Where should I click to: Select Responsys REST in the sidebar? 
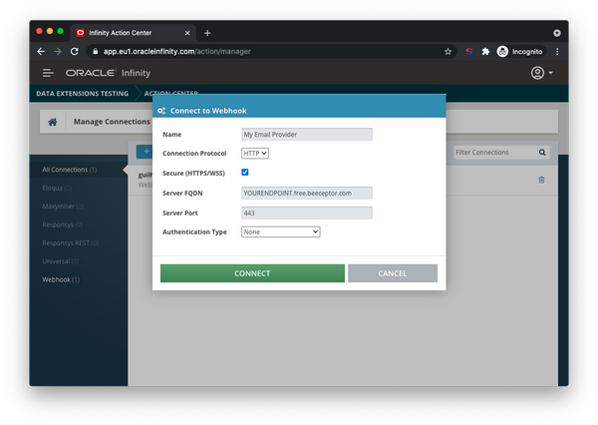click(x=70, y=242)
